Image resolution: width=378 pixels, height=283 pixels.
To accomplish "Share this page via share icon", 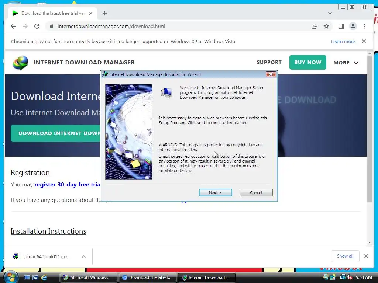I will coord(315,26).
